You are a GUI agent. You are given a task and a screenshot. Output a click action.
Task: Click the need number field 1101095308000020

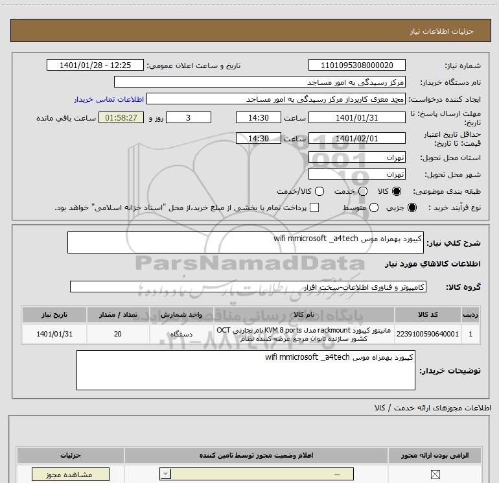pyautogui.click(x=356, y=65)
